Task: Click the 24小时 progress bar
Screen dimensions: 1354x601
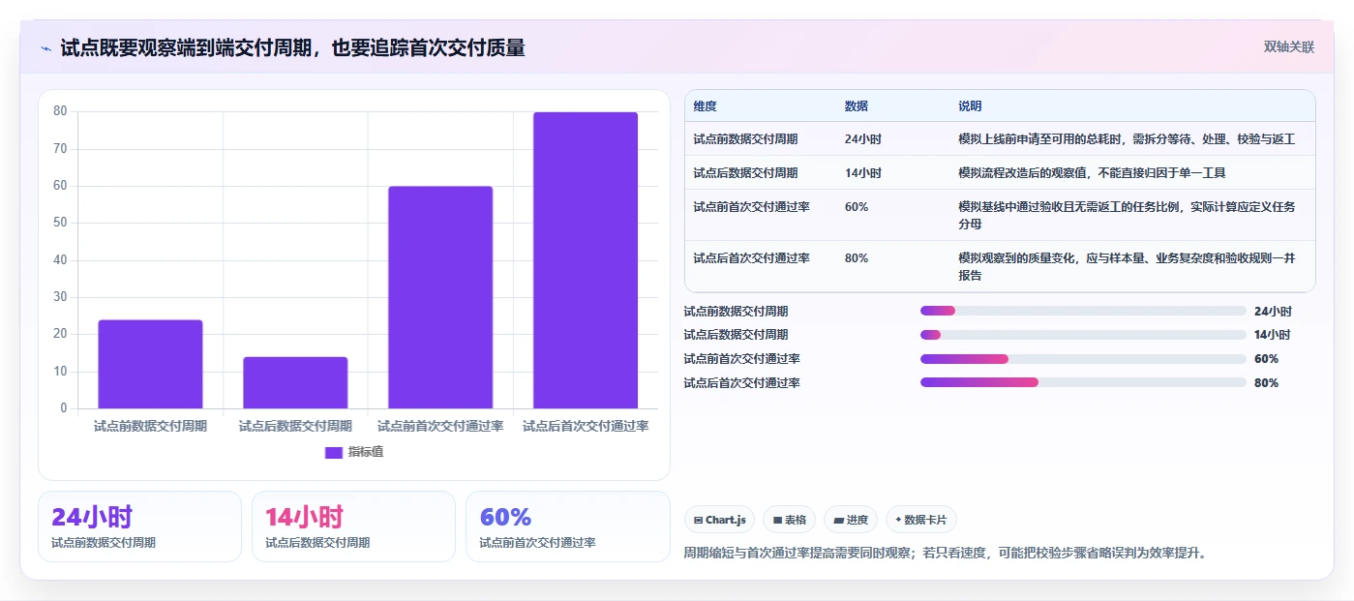Action: point(1083,311)
